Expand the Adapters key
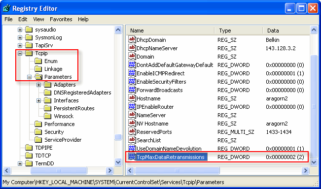The width and height of the screenshot is (321, 189). pos(38,85)
